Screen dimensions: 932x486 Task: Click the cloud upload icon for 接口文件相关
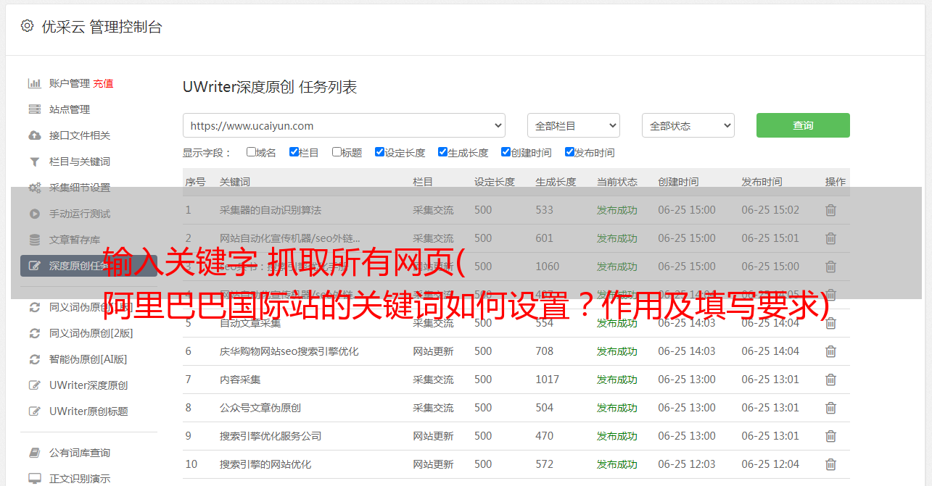34,135
